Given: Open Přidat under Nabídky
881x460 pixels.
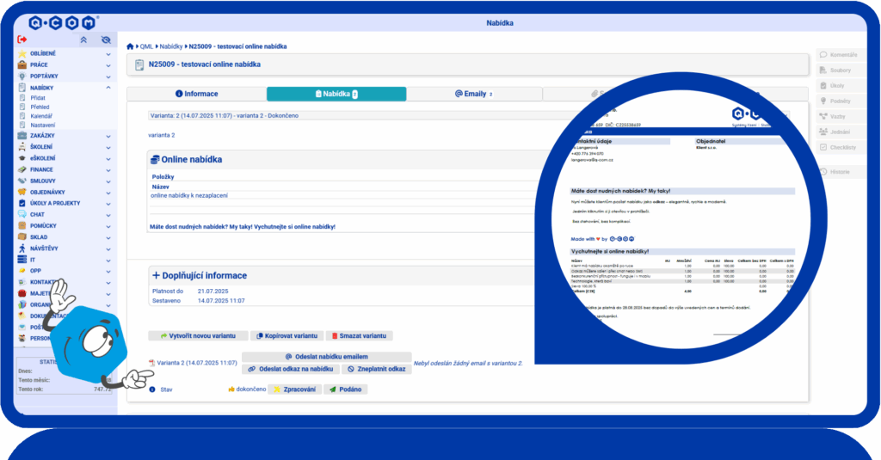Looking at the screenshot, I should [38, 98].
